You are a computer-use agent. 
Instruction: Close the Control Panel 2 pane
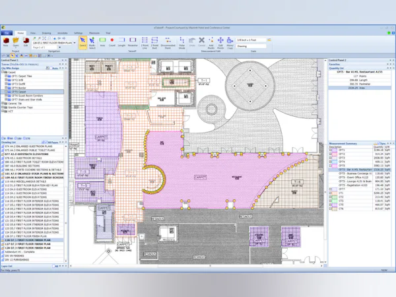click(393, 60)
